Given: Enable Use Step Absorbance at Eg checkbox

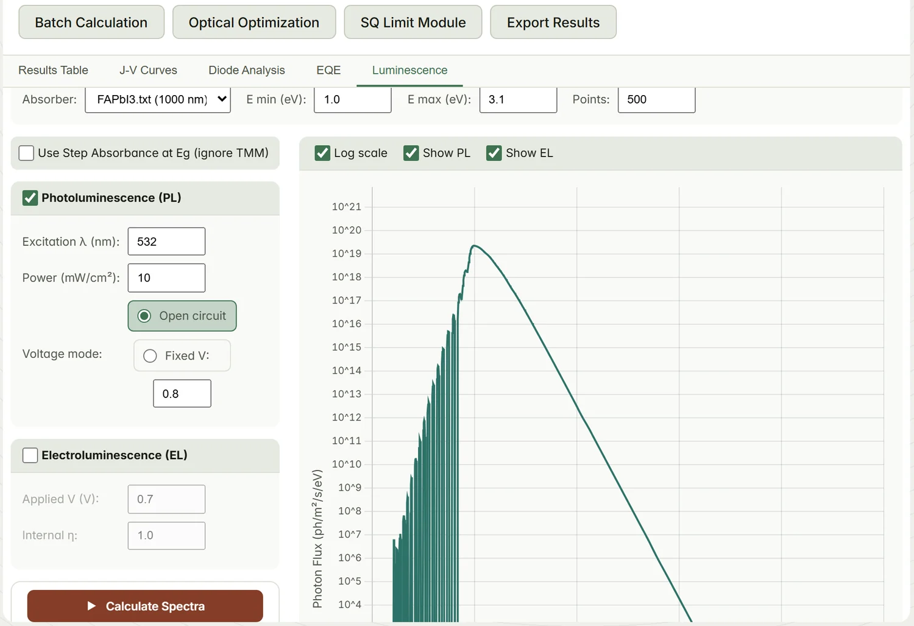Looking at the screenshot, I should point(26,153).
